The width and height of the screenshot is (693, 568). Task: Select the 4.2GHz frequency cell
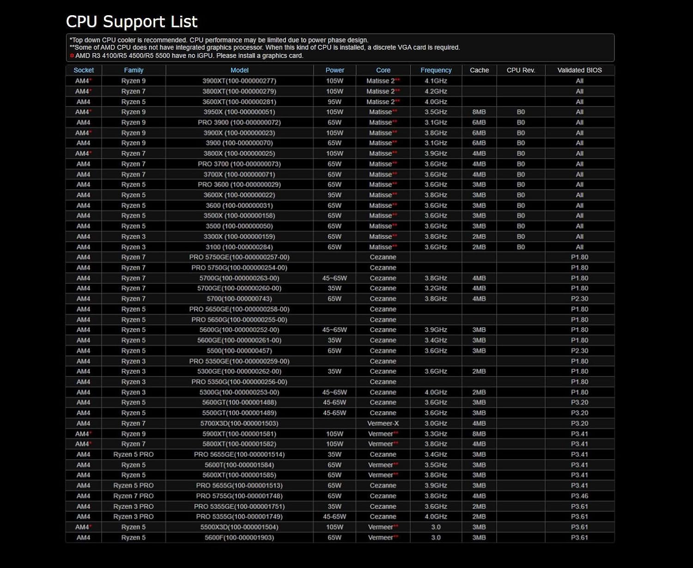click(436, 91)
